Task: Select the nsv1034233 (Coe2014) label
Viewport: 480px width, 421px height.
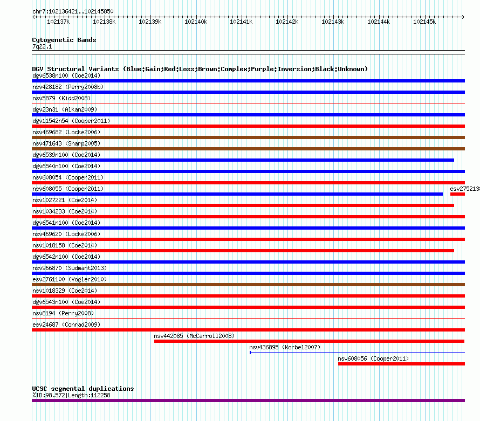Action: tap(65, 211)
